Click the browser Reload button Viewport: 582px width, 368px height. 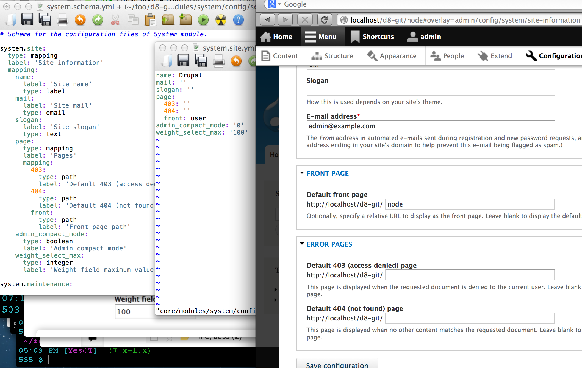(325, 20)
